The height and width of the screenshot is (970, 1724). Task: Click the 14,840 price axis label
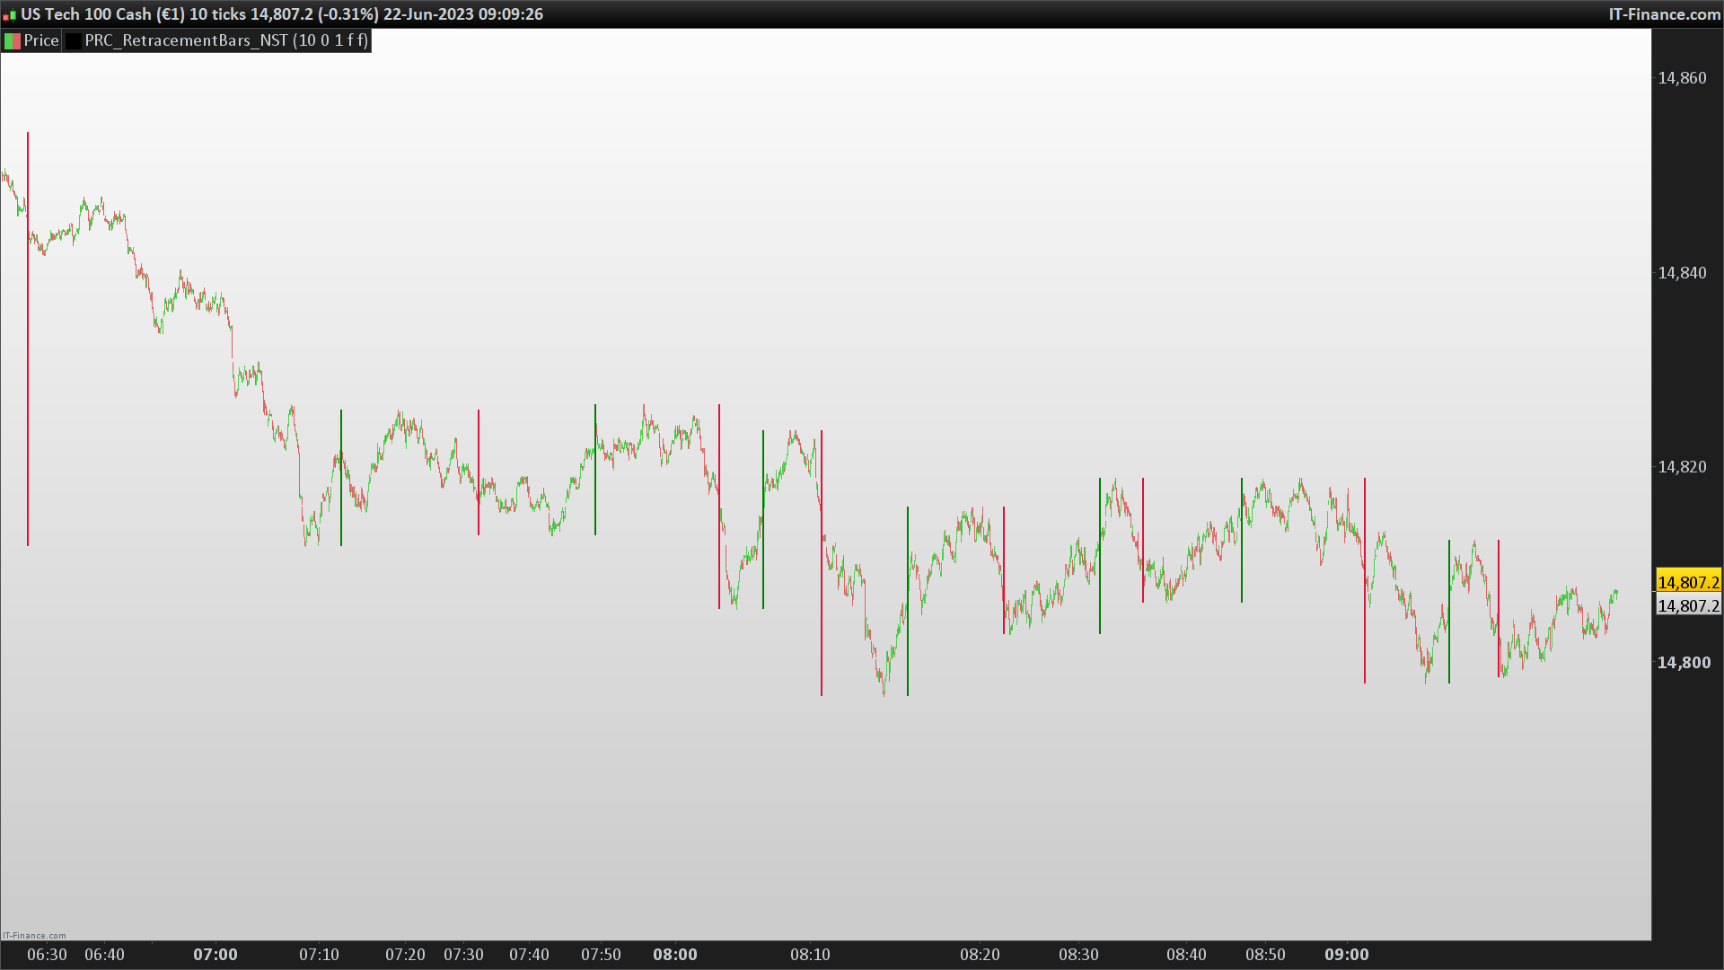click(1682, 273)
